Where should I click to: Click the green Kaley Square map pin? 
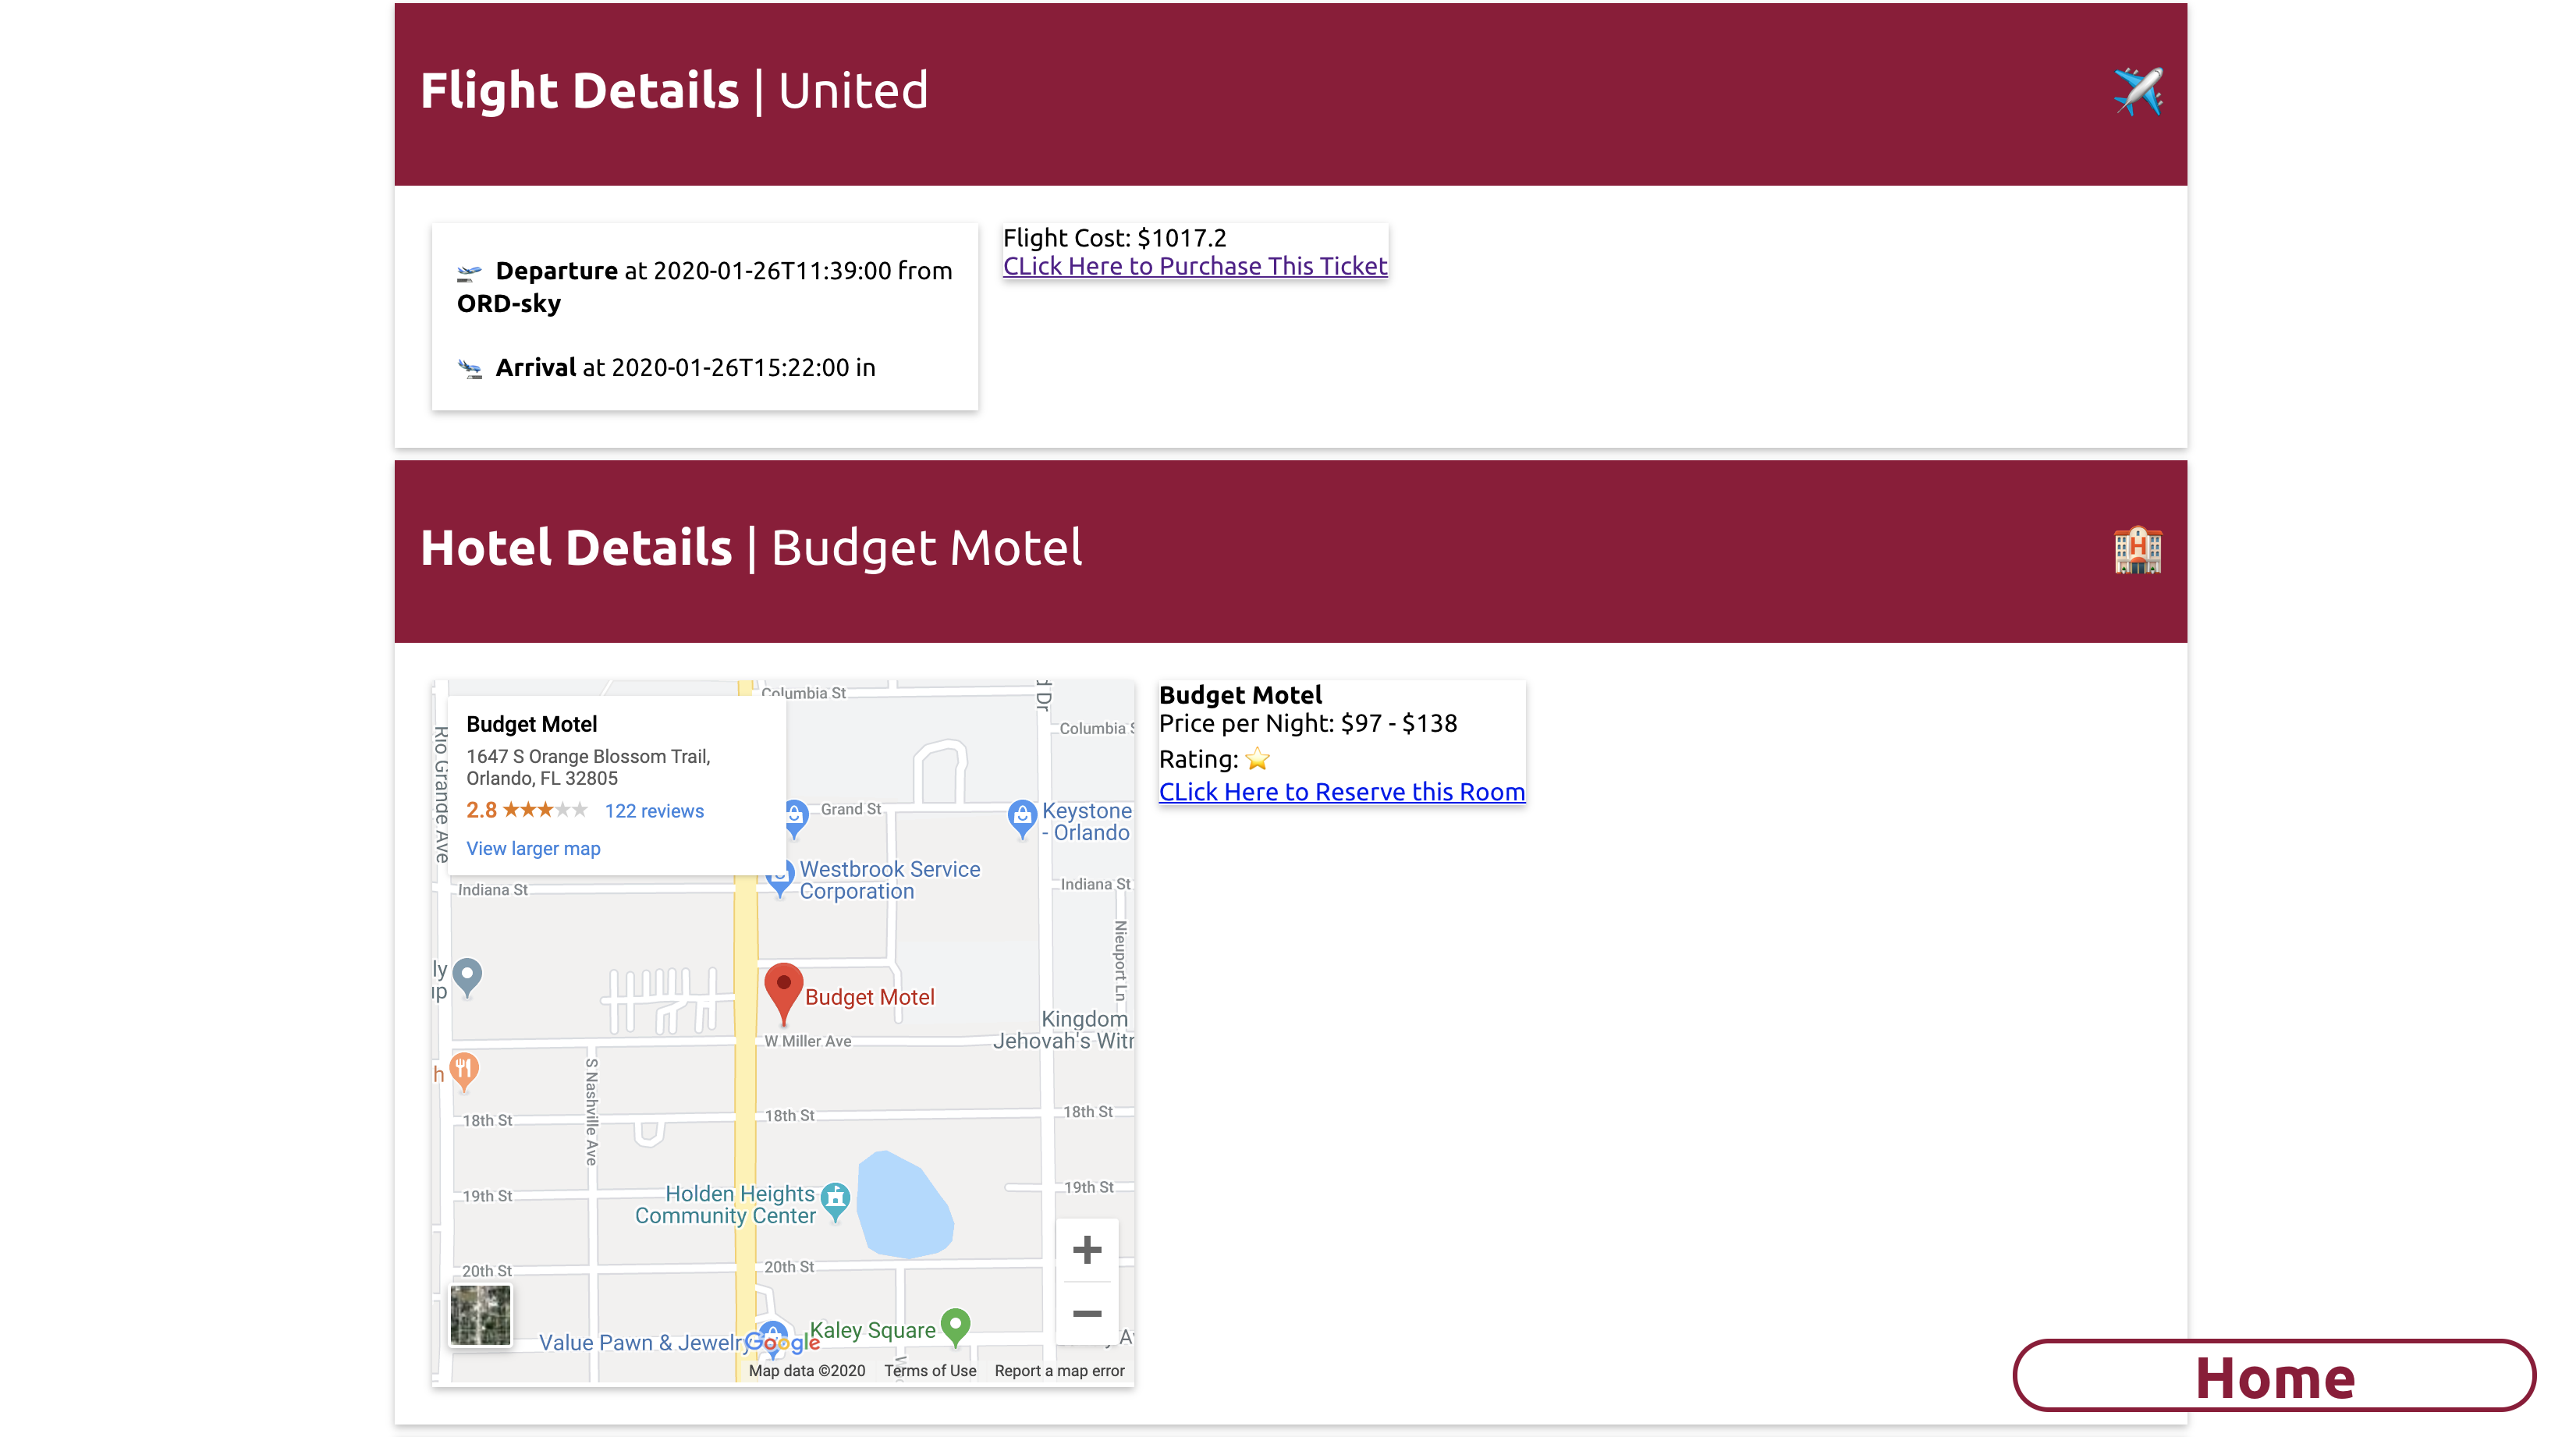[x=956, y=1324]
